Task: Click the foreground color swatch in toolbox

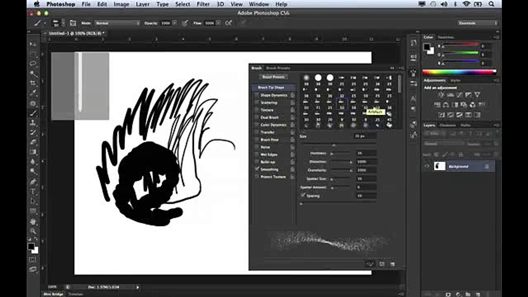Action: point(31,246)
